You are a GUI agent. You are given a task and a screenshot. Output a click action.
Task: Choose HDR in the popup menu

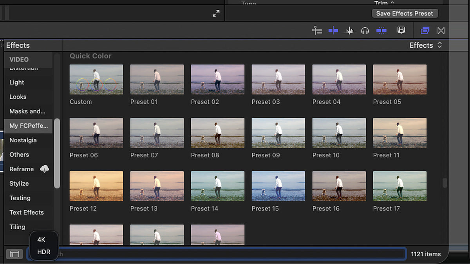[44, 252]
